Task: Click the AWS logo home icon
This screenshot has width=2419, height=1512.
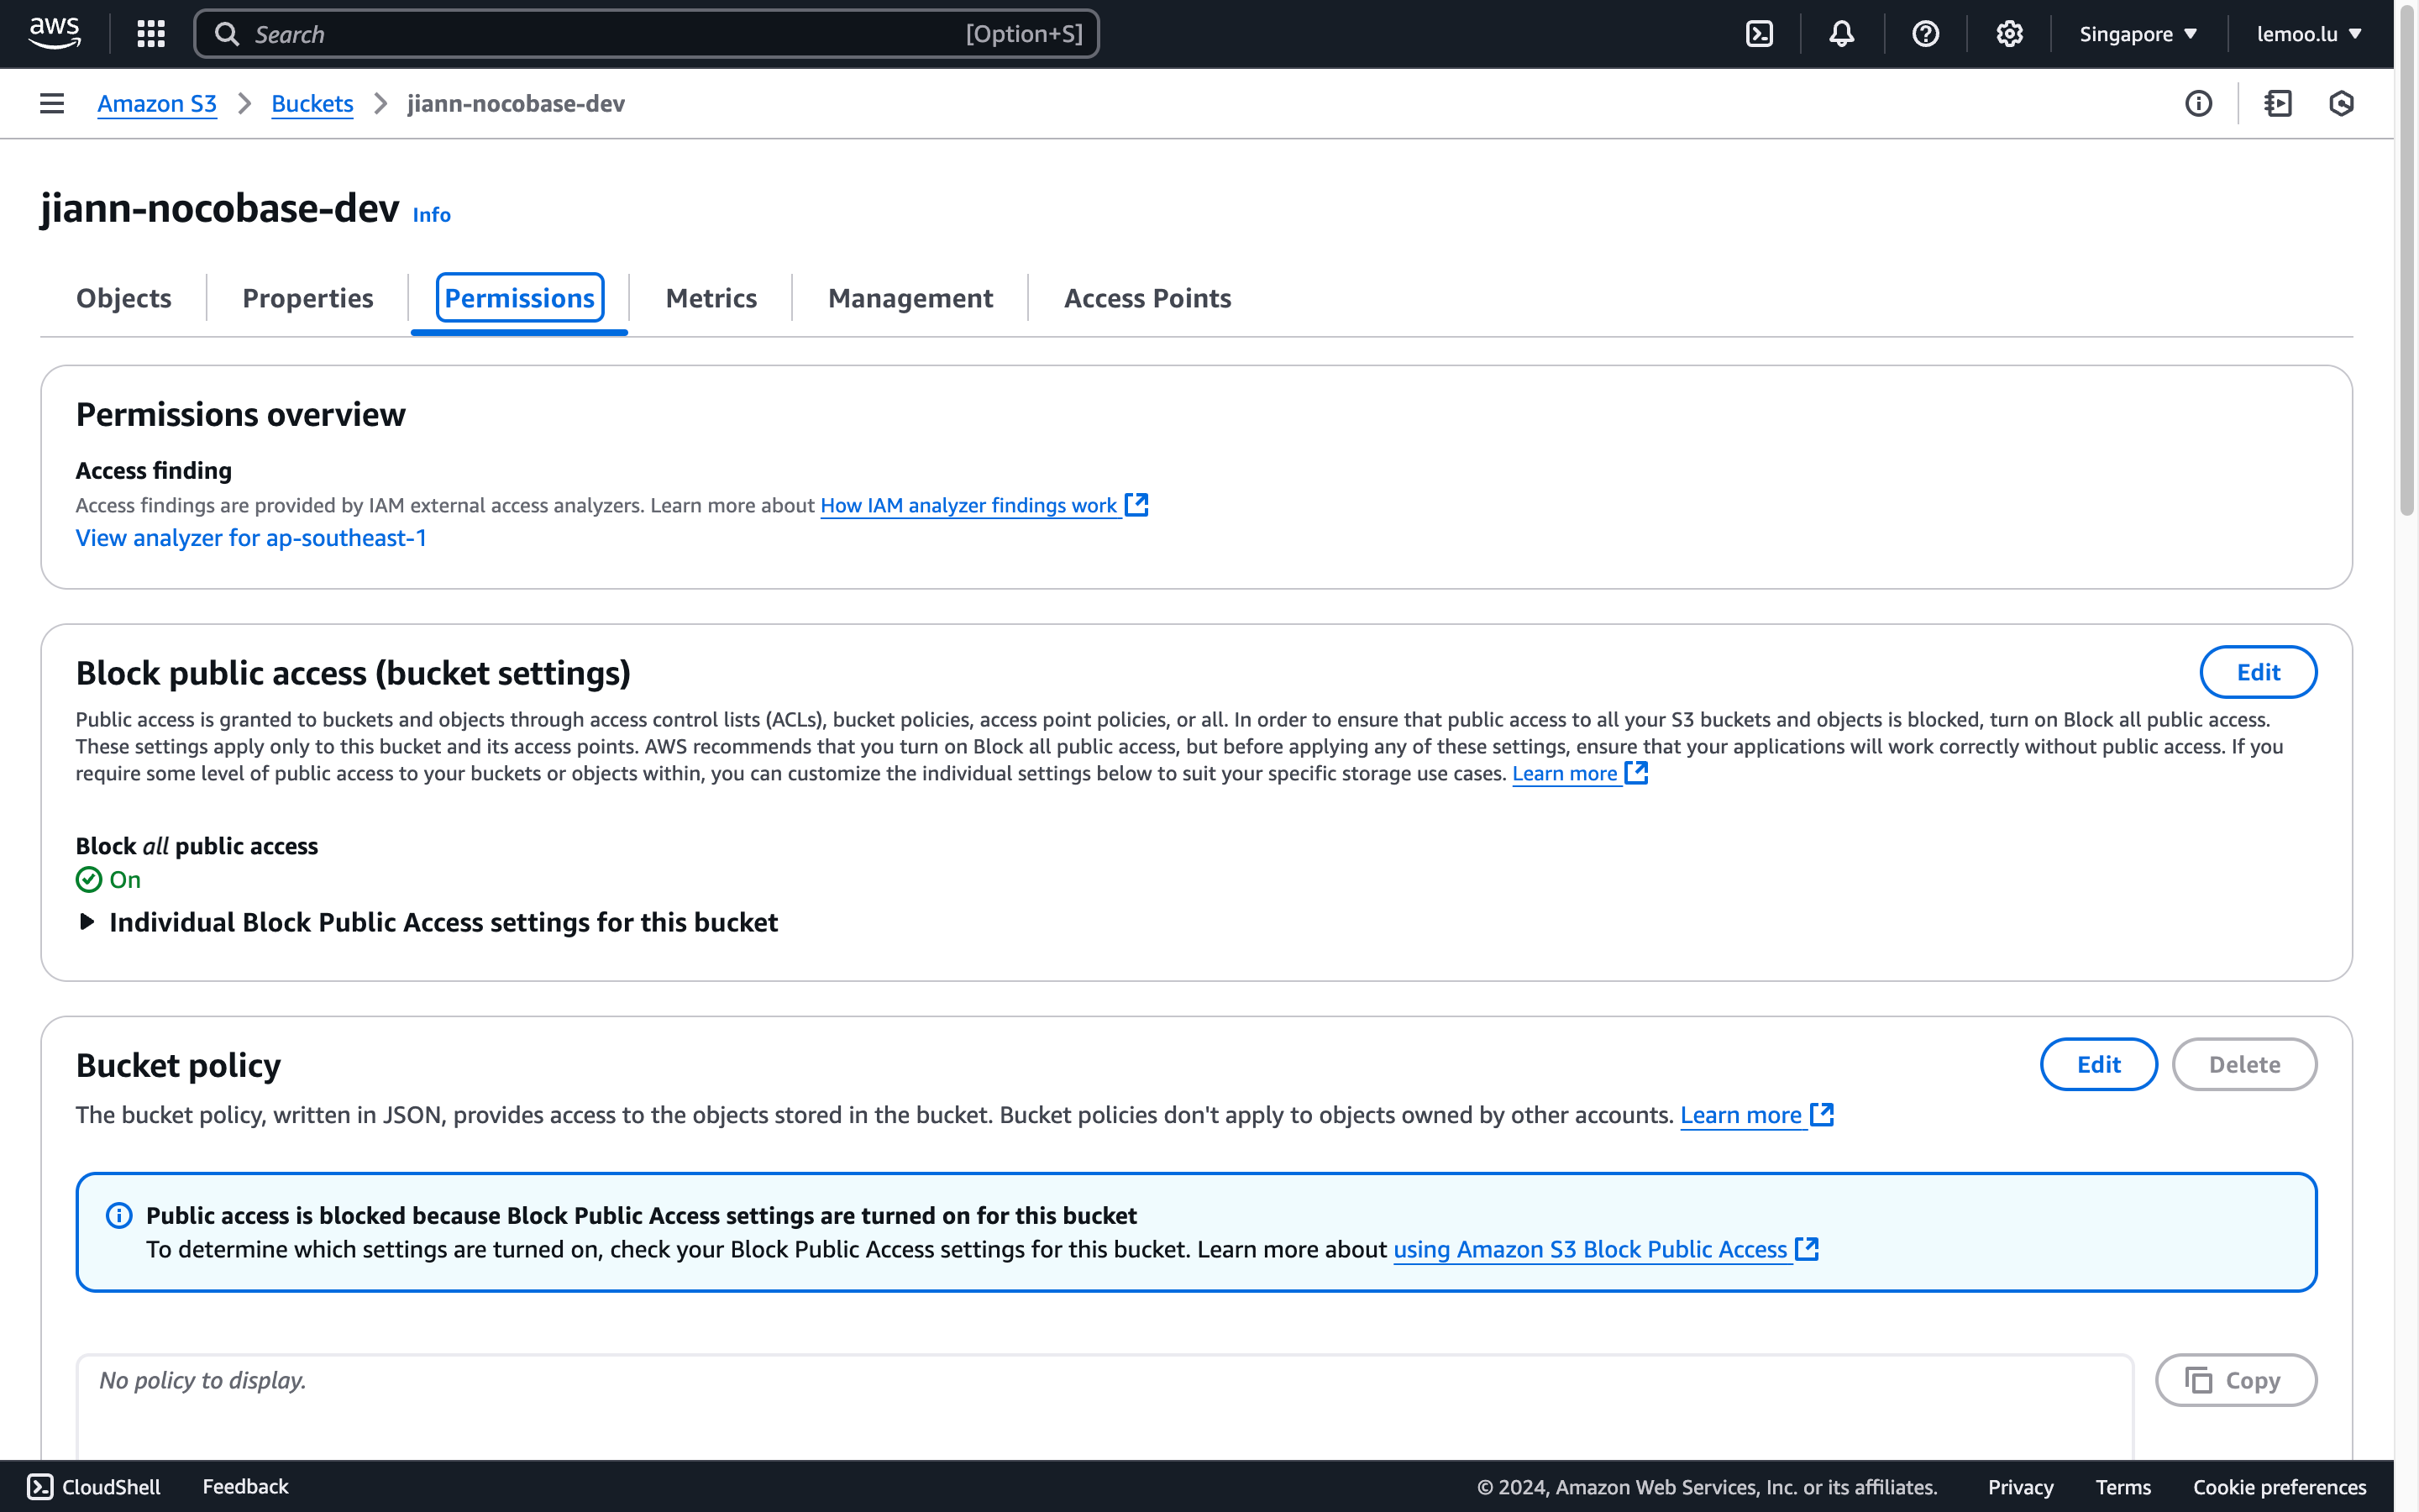Action: click(54, 33)
